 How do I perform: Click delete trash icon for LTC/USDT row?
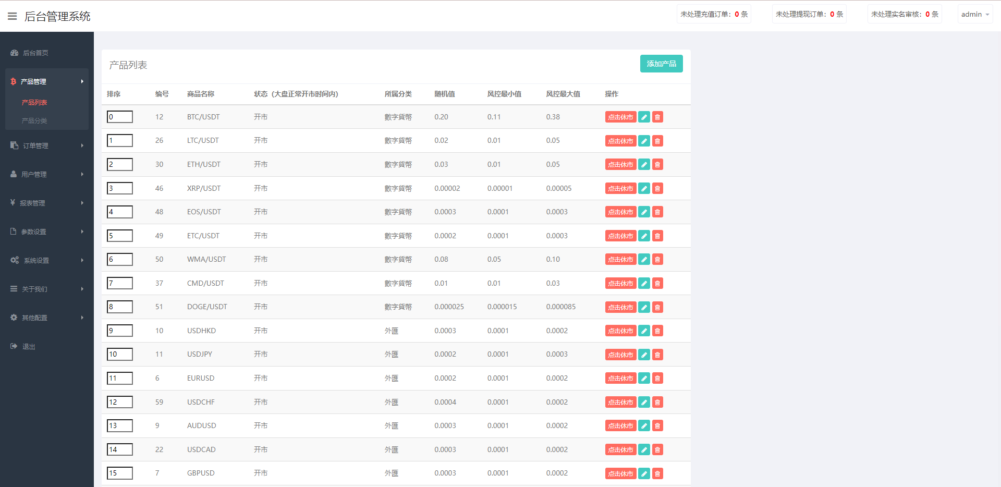pyautogui.click(x=657, y=141)
